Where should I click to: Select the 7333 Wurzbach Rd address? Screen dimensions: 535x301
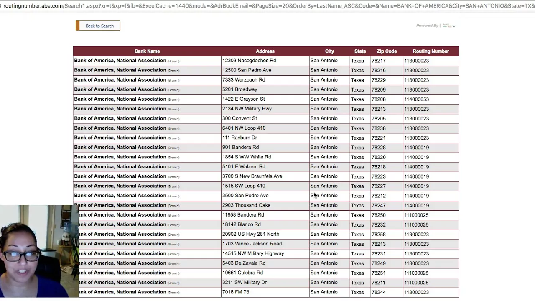point(244,80)
